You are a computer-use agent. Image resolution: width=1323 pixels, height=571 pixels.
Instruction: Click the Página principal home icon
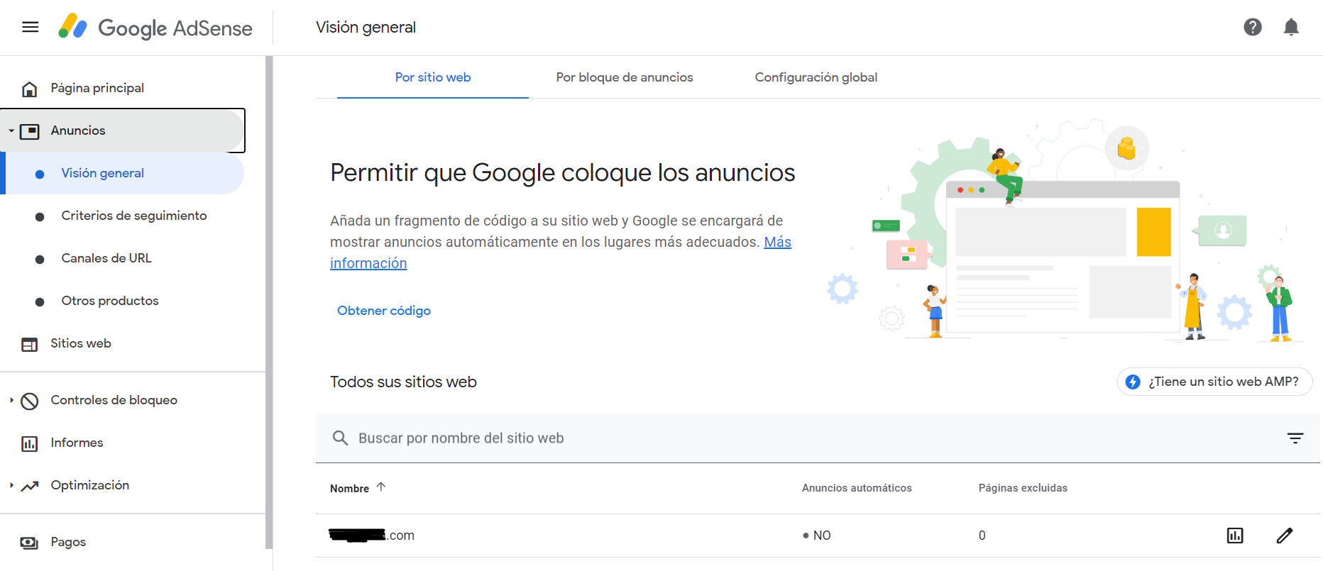(x=29, y=89)
